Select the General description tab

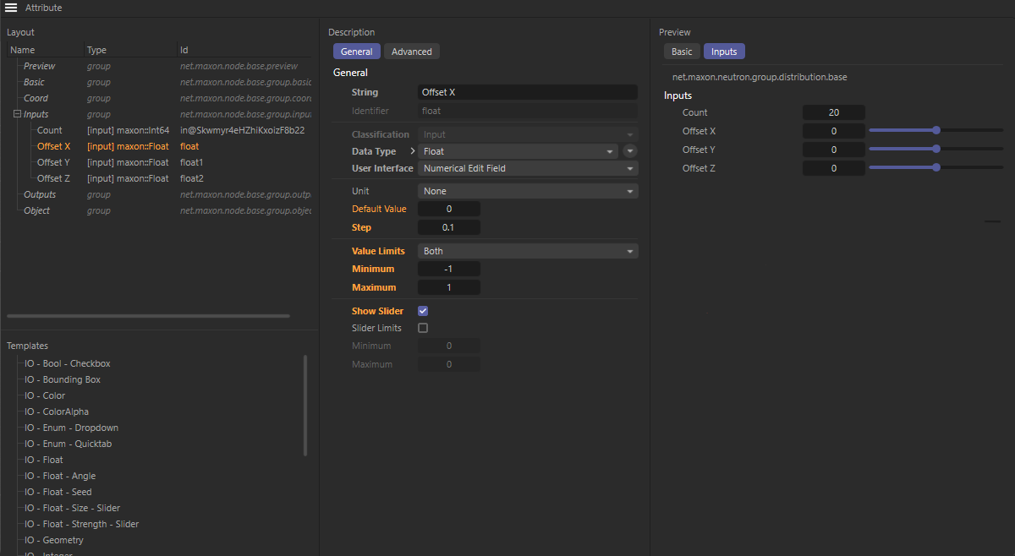[x=356, y=52]
